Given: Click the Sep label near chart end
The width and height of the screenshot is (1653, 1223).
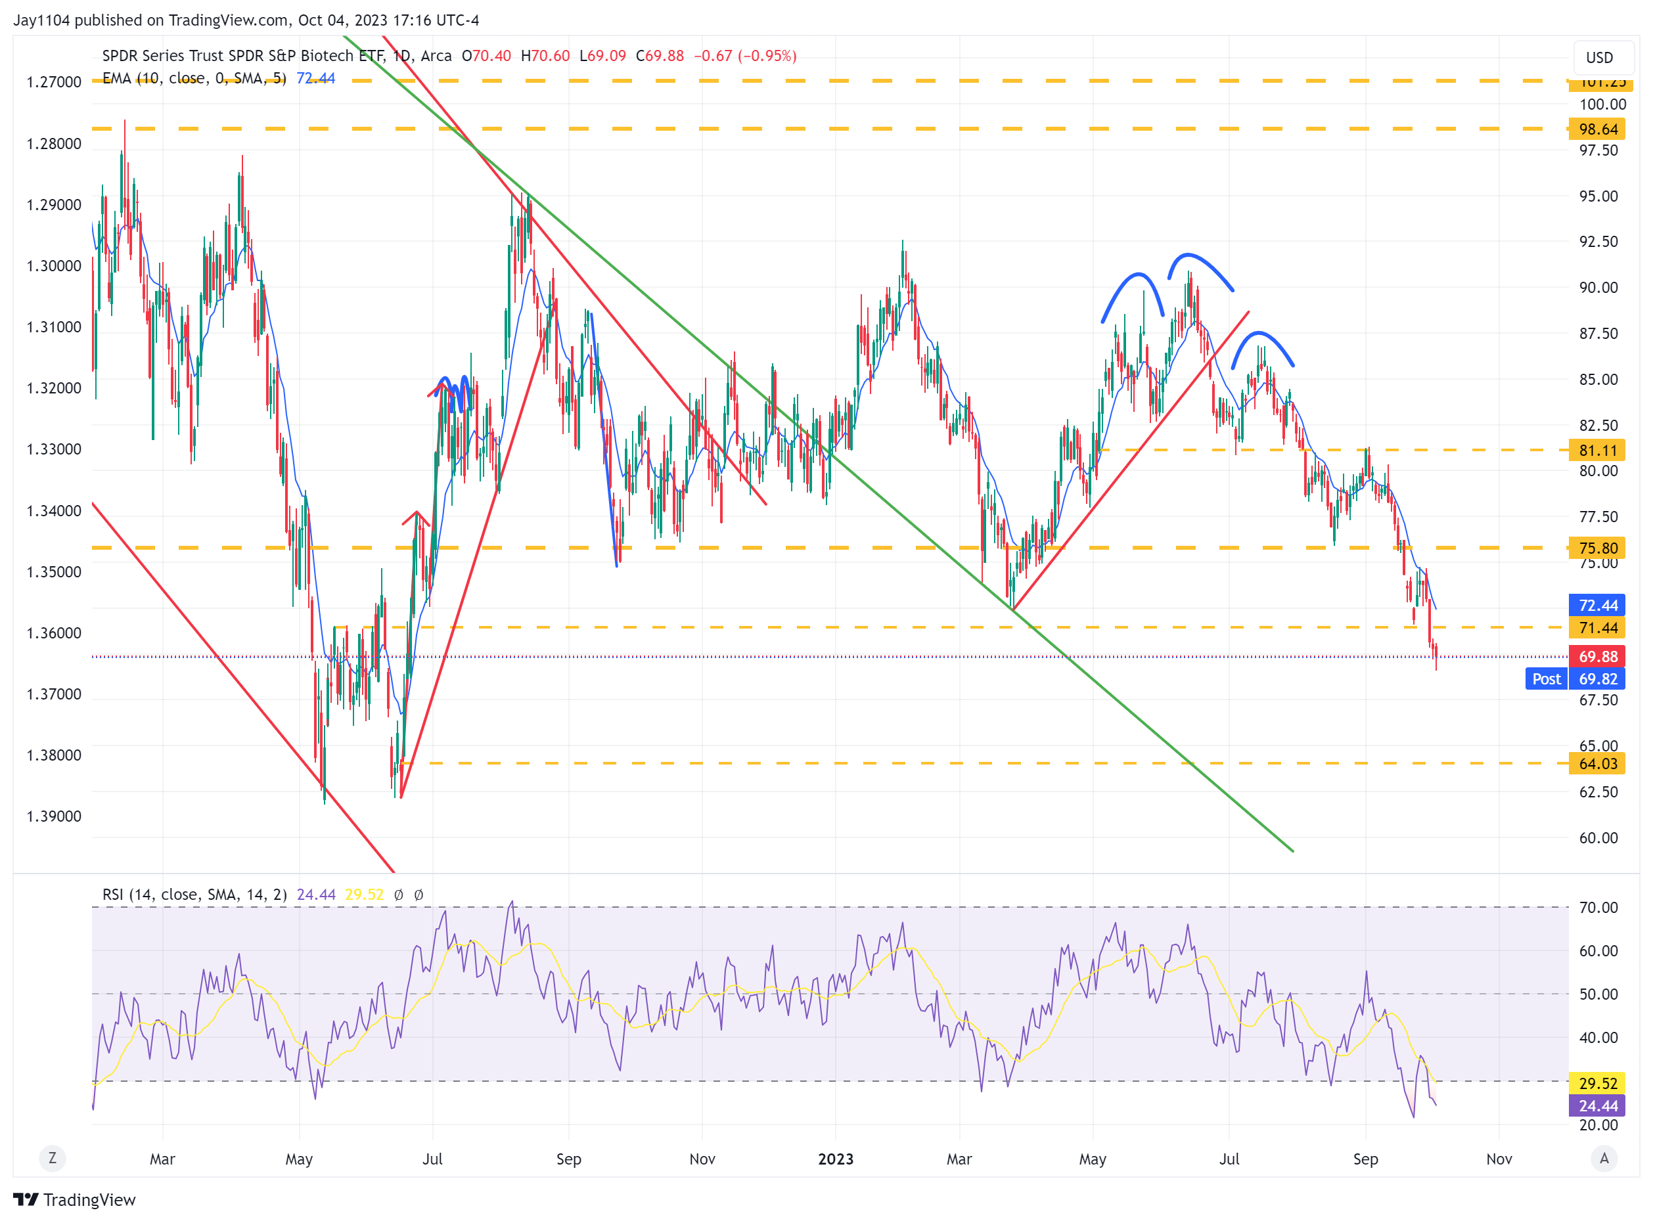Looking at the screenshot, I should pyautogui.click(x=1365, y=1159).
